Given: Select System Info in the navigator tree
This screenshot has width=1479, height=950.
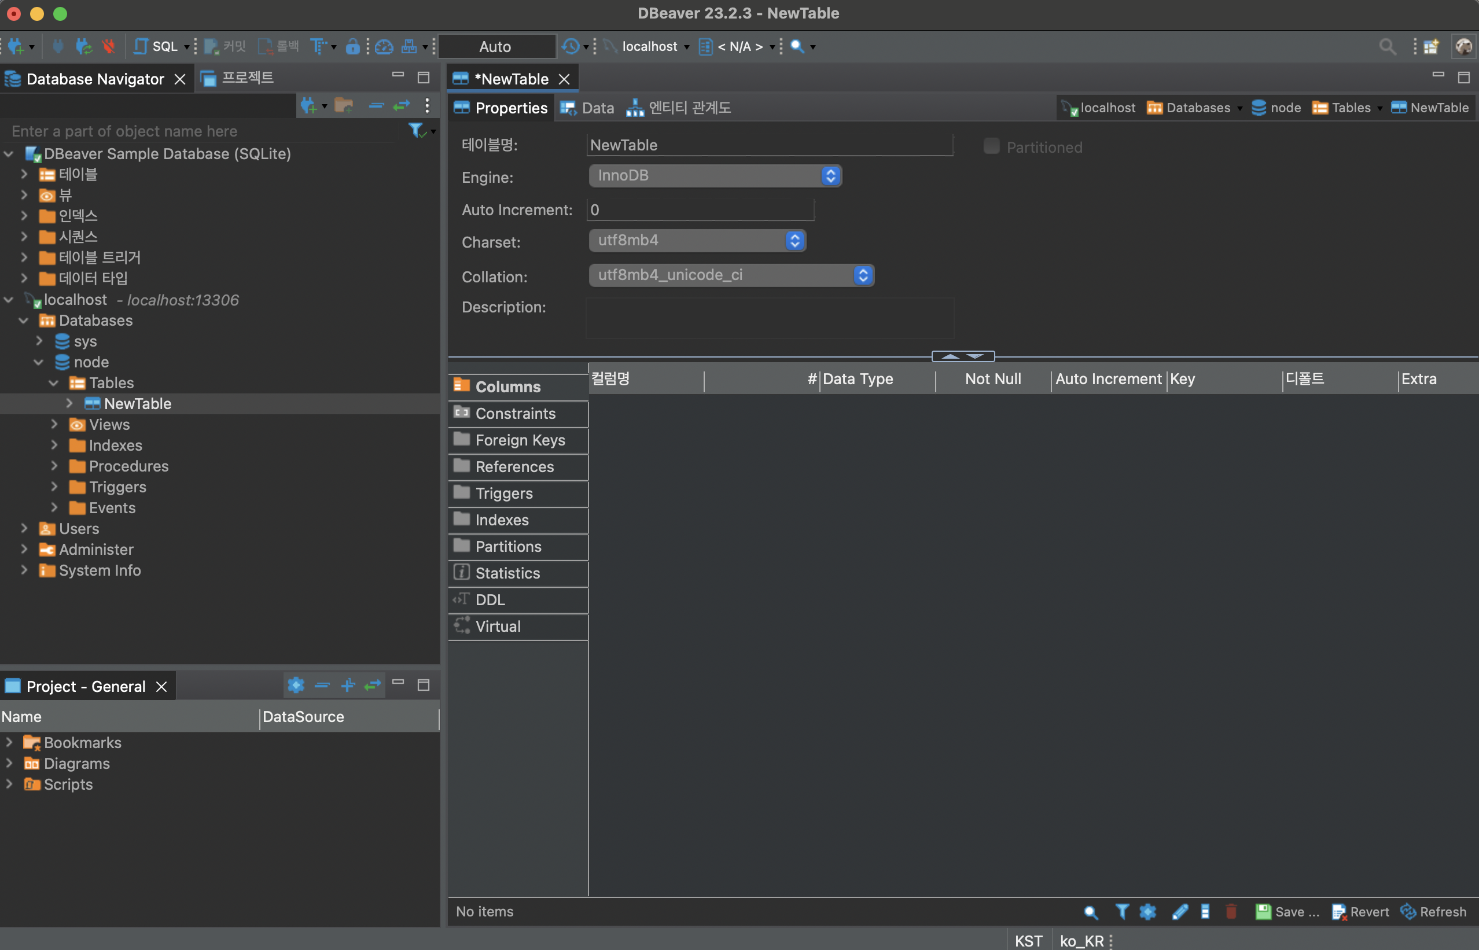Looking at the screenshot, I should pyautogui.click(x=100, y=570).
